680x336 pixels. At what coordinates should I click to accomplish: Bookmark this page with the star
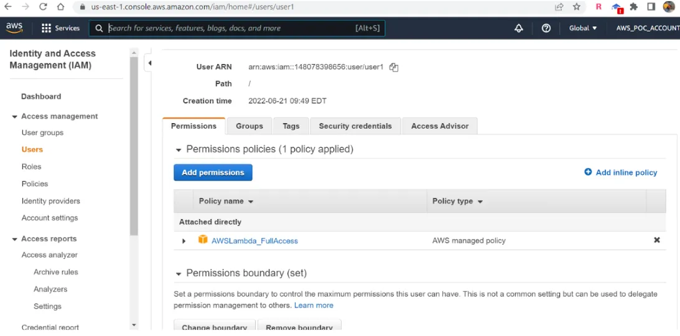pyautogui.click(x=576, y=6)
